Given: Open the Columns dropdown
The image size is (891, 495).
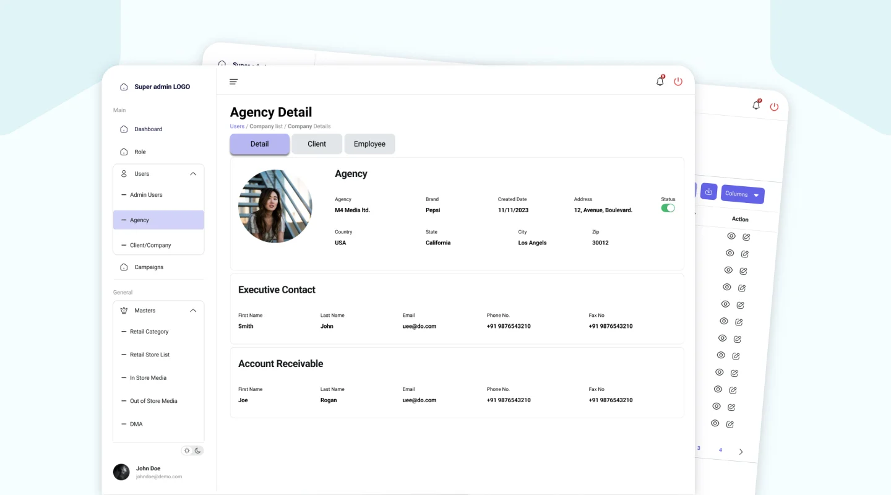Looking at the screenshot, I should pyautogui.click(x=742, y=194).
